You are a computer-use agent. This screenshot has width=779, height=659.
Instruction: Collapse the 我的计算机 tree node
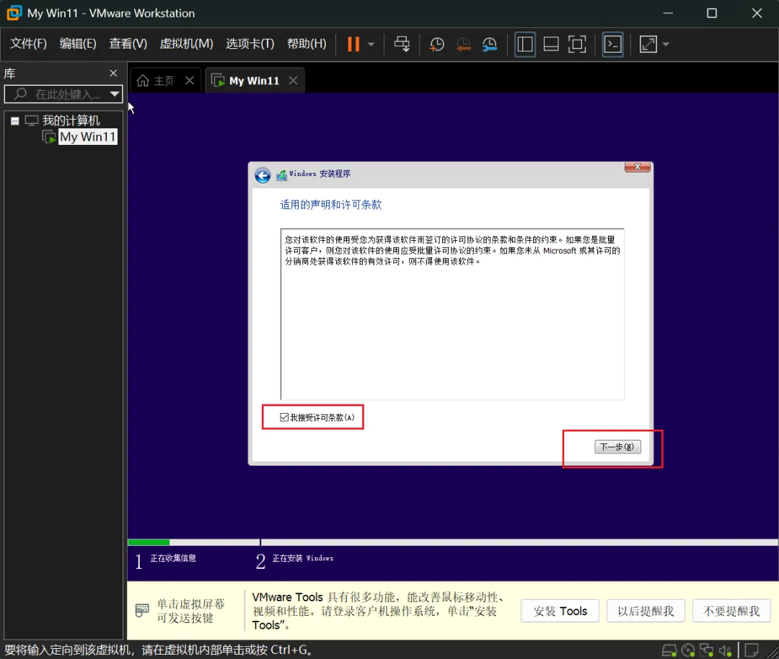point(15,120)
